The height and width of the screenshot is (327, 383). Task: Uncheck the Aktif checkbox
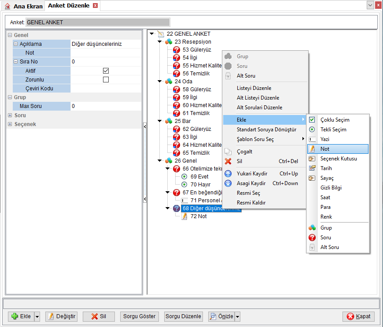click(x=106, y=71)
